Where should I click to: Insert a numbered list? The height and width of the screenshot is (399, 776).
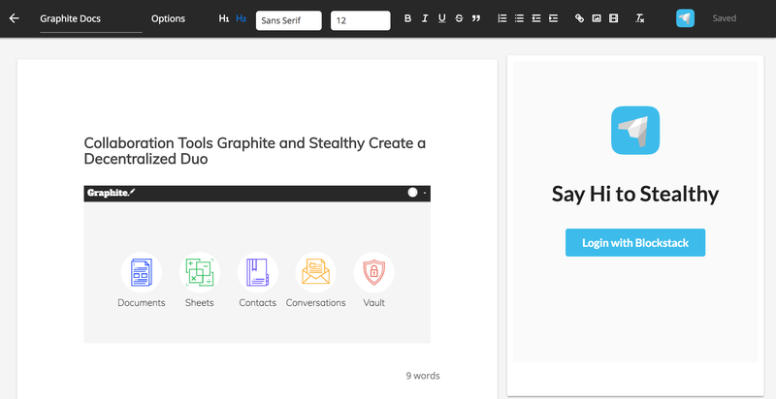click(x=501, y=18)
